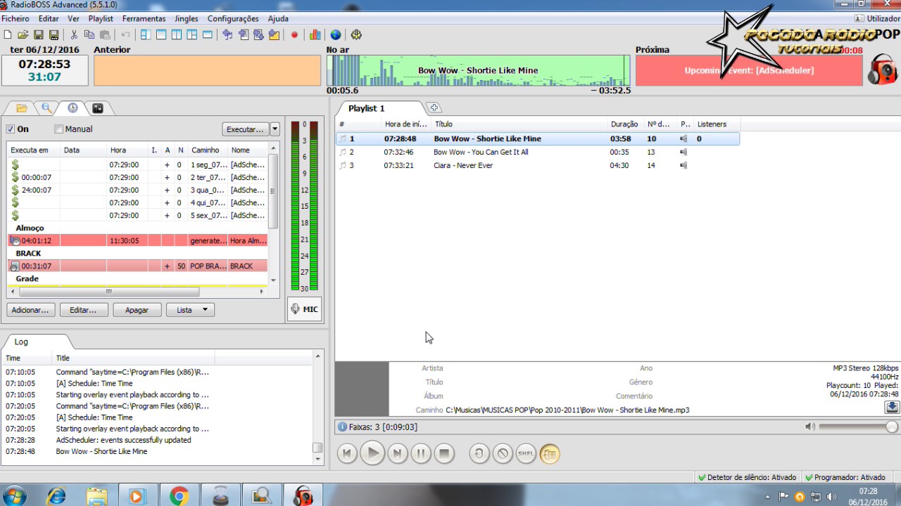Switch to the scheduler clock tab
Viewport: 901px width, 506px height.
pos(73,108)
